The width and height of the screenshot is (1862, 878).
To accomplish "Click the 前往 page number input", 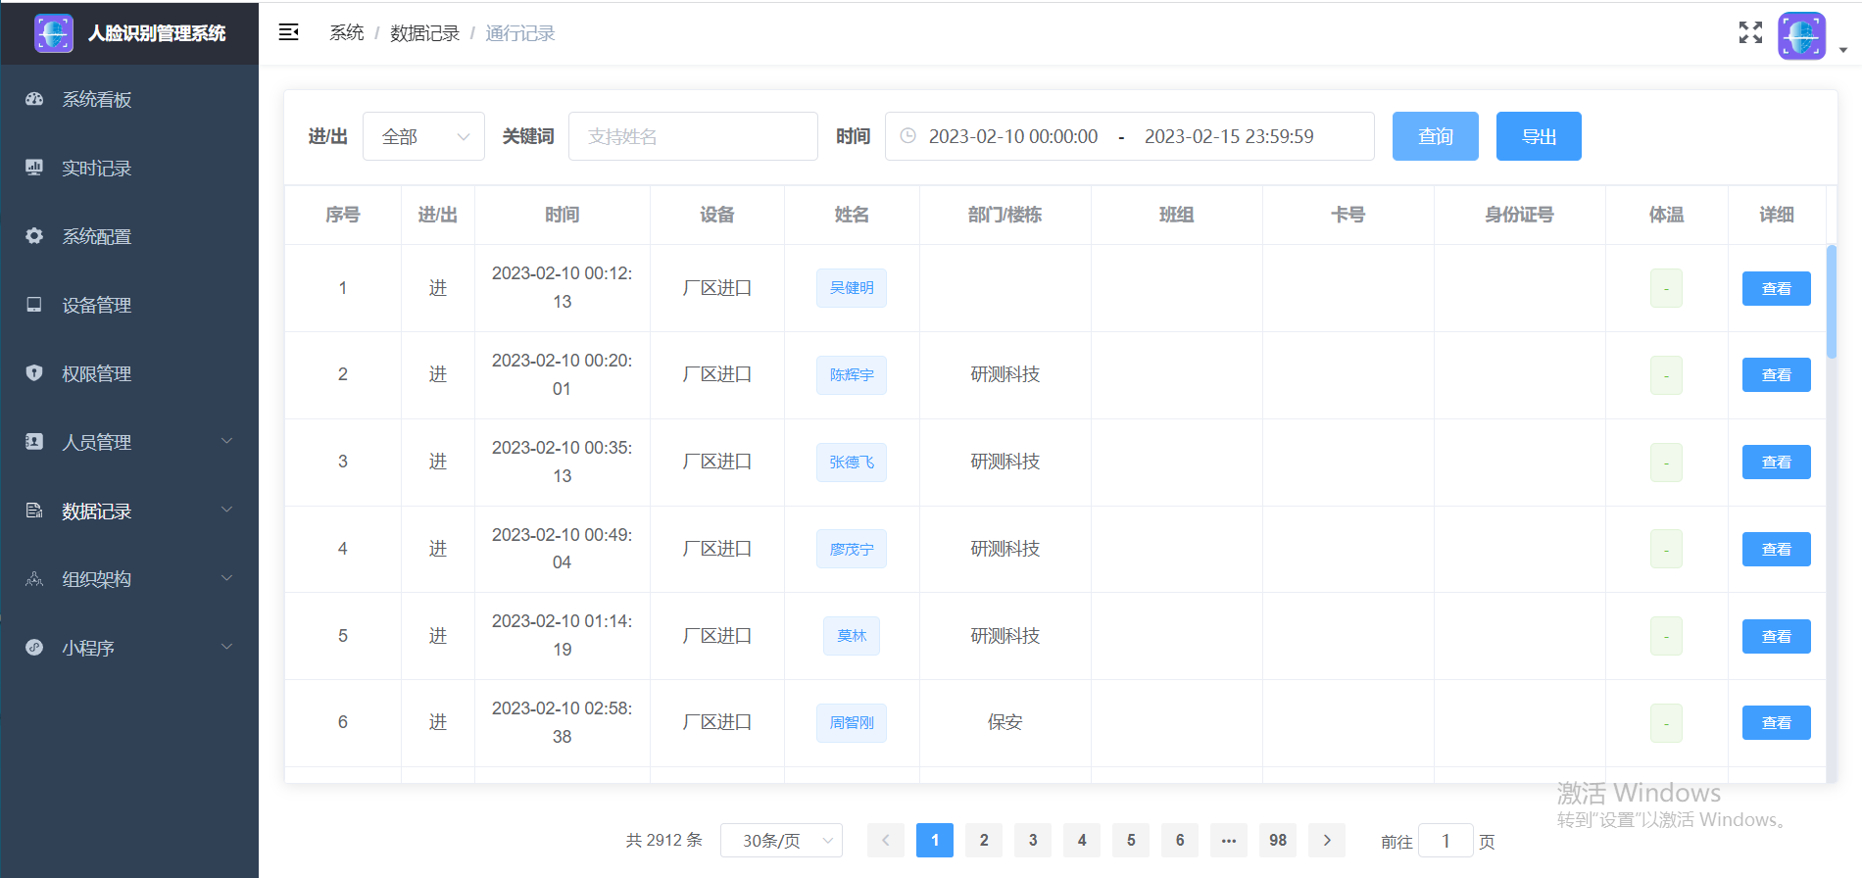I will [x=1445, y=841].
